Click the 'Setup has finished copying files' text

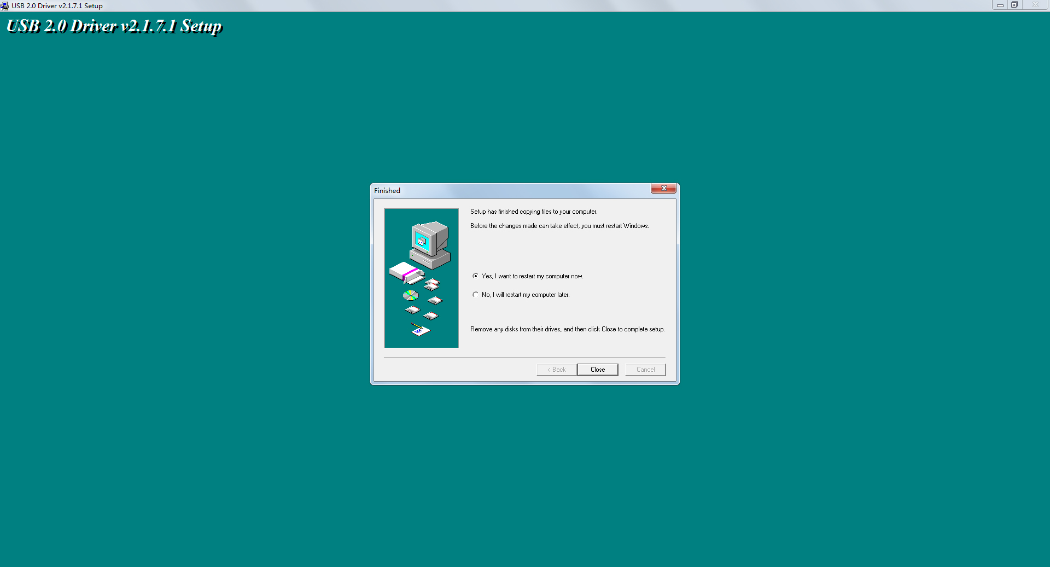coord(533,212)
